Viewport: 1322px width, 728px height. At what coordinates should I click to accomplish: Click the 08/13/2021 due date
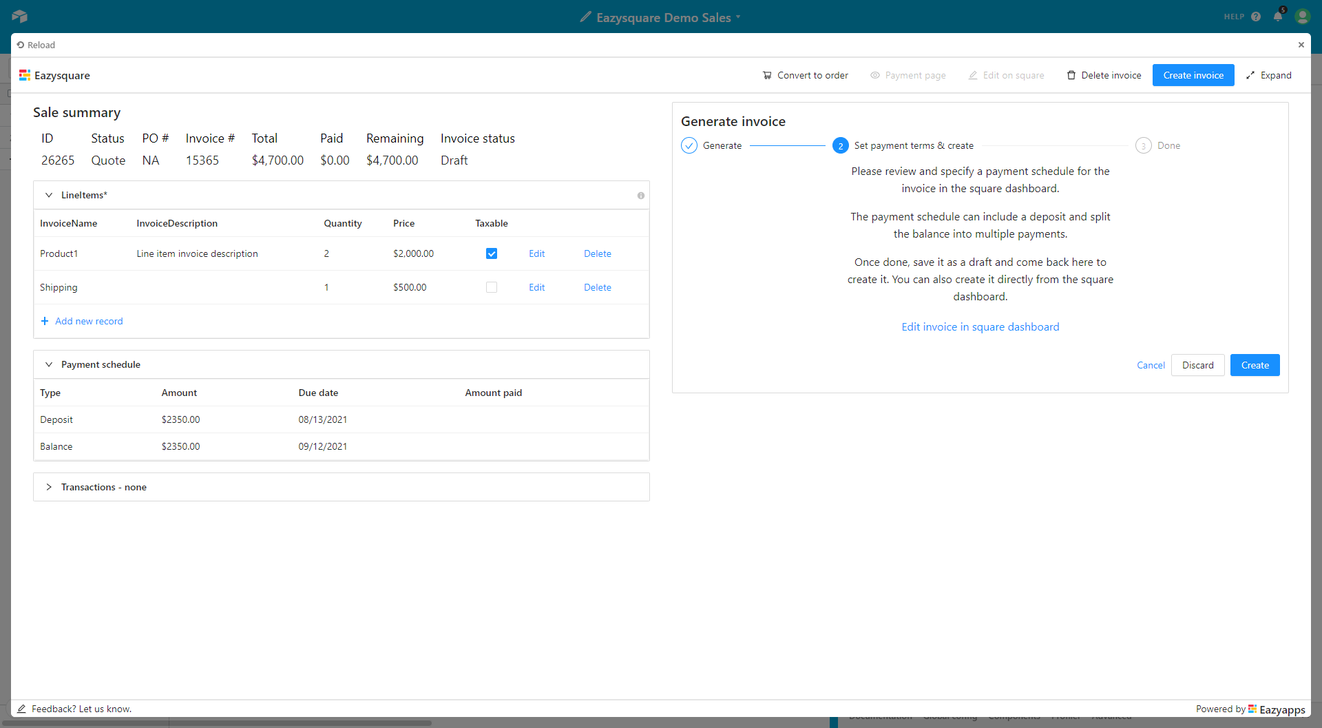point(323,419)
